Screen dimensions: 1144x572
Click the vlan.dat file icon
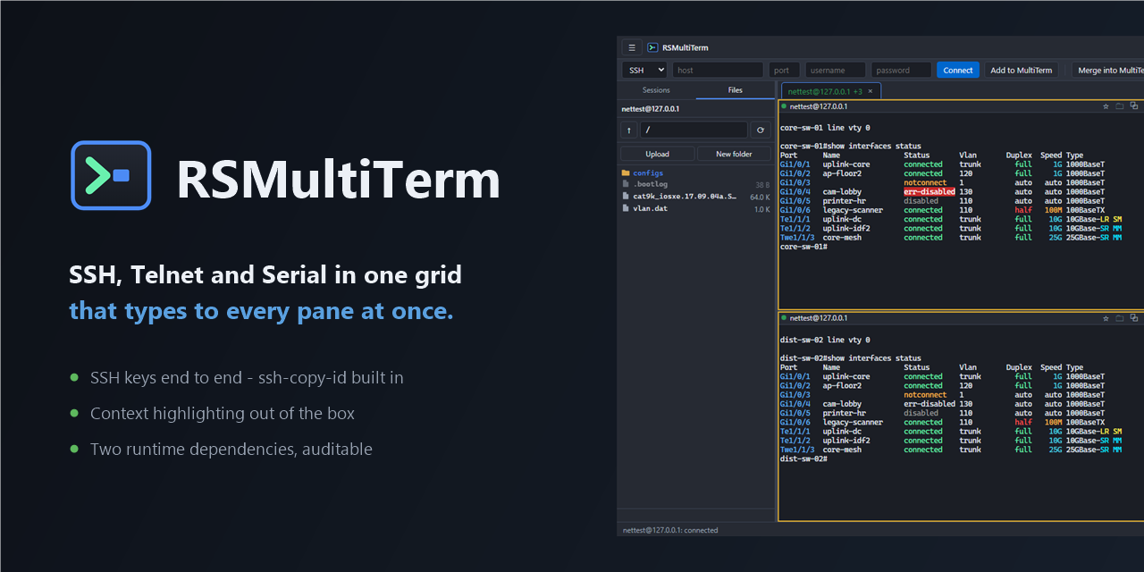click(626, 208)
